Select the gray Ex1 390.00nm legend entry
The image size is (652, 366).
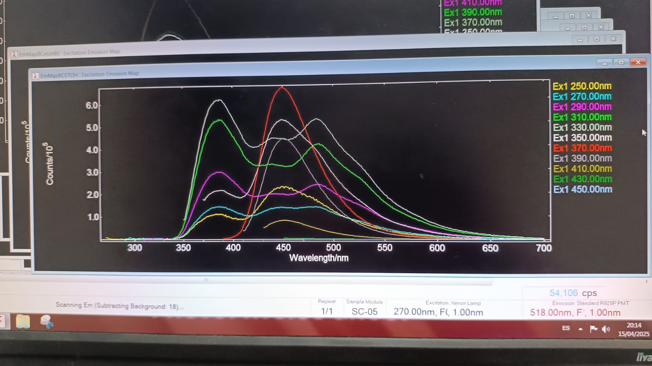[582, 158]
